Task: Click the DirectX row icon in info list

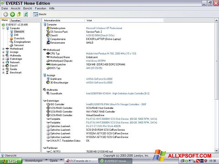Action: [48, 36]
